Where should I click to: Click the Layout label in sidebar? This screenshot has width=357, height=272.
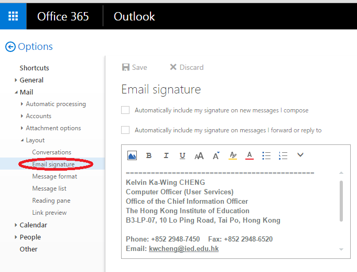[x=35, y=140]
